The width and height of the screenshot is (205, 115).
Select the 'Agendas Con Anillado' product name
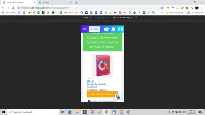(96, 84)
